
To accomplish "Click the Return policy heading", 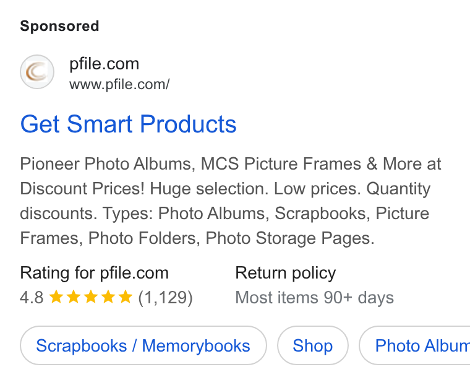I will point(285,273).
